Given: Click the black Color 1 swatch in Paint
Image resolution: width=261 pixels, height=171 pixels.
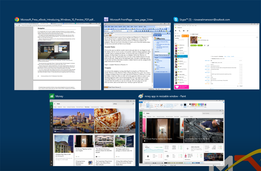Looking at the screenshot, I should [x=185, y=105].
